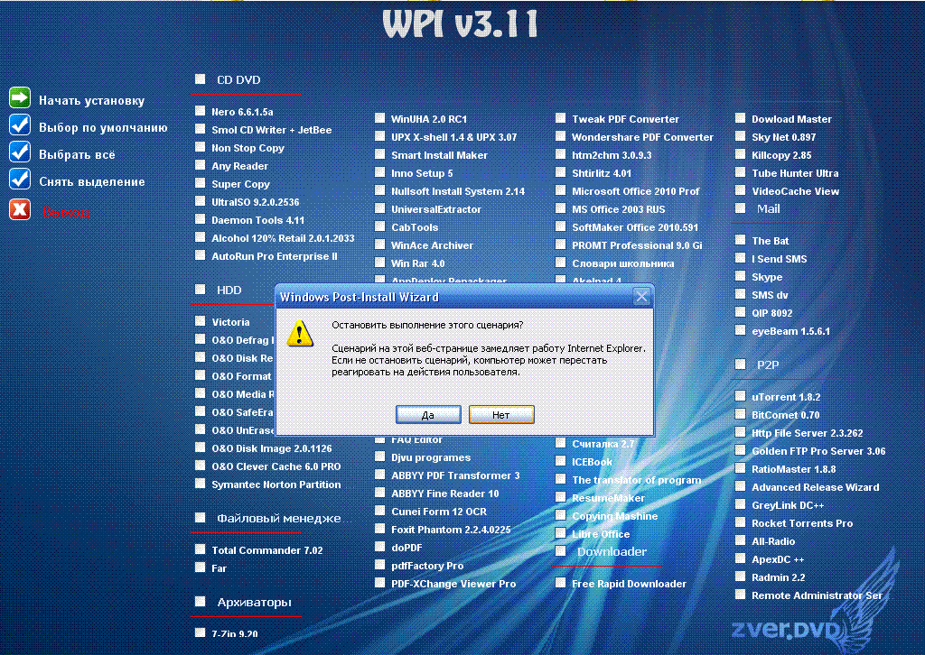Screen dimensions: 925x655
Task: Check the Free Rapid Downloader checkbox
Action: coord(560,583)
